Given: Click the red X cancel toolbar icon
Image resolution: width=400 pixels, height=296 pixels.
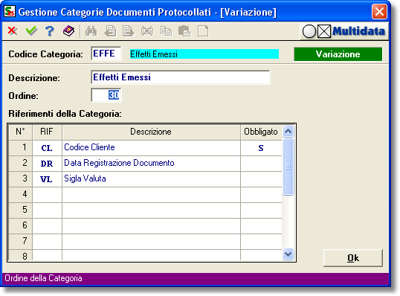Looking at the screenshot, I should tap(12, 31).
